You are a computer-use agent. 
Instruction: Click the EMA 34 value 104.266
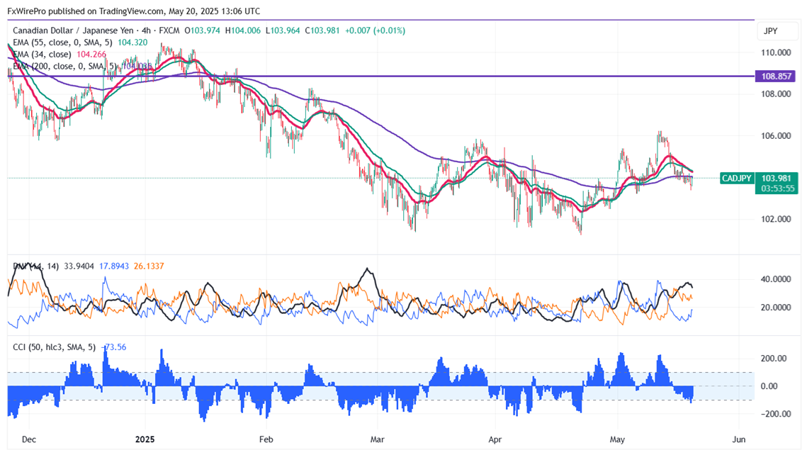(91, 54)
